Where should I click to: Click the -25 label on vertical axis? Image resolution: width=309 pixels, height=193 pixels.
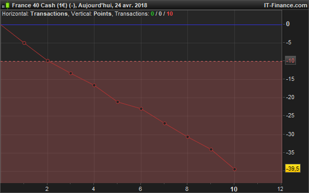[290, 116]
